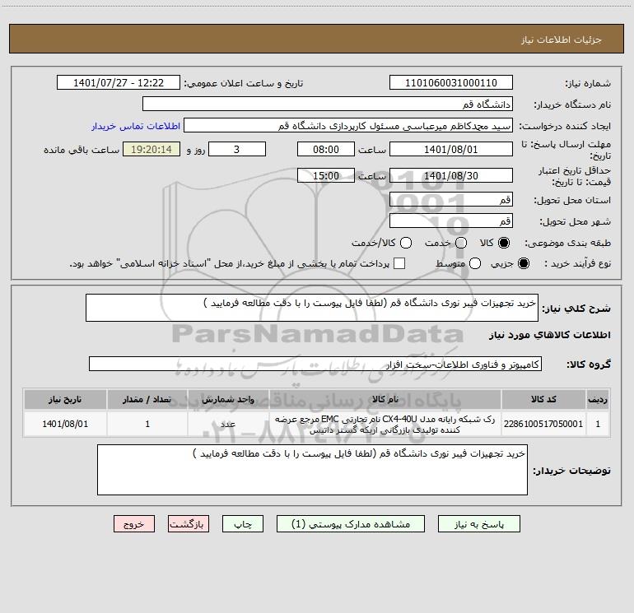Select the کالا radio button
634x613 pixels.
click(x=504, y=243)
